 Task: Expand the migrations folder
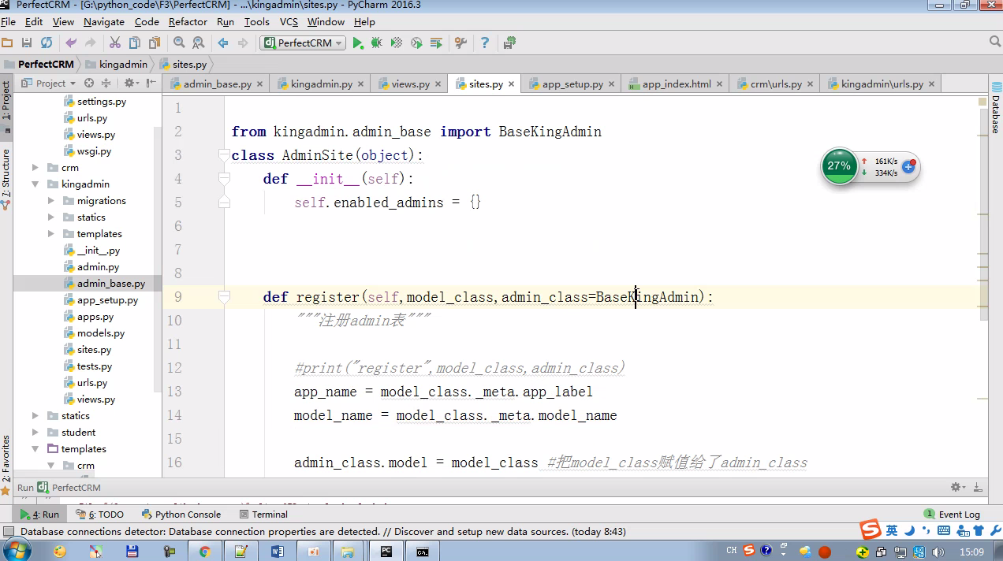tap(51, 201)
